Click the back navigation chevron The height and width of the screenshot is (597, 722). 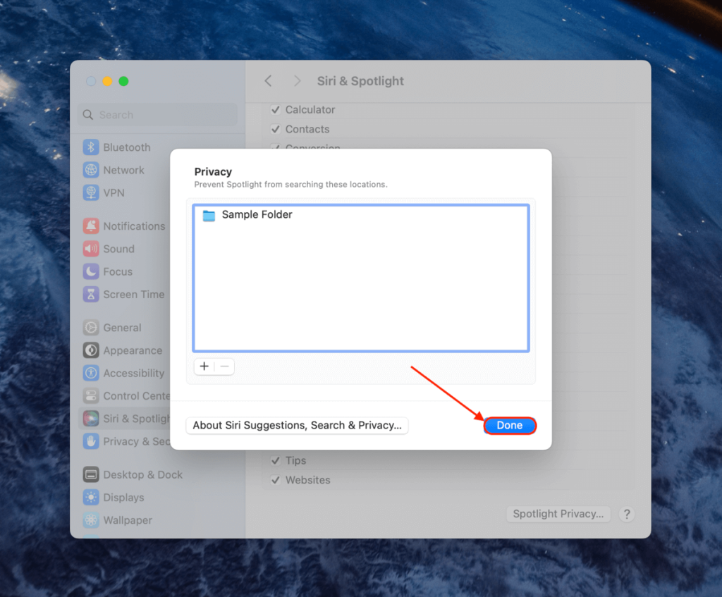click(x=268, y=81)
